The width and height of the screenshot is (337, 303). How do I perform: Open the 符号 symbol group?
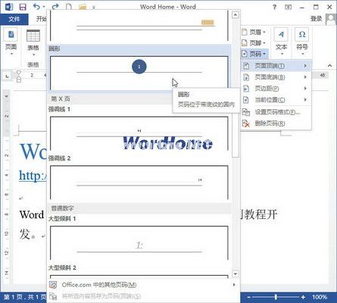pyautogui.click(x=302, y=42)
